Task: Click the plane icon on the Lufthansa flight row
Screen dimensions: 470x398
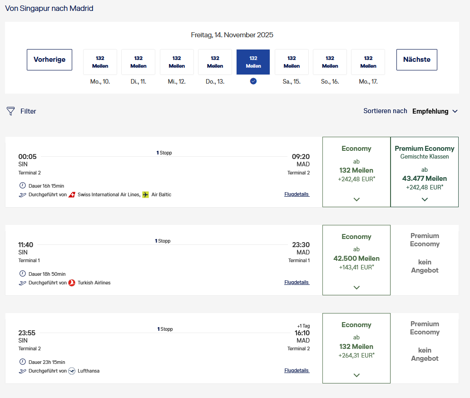Action: [23, 371]
